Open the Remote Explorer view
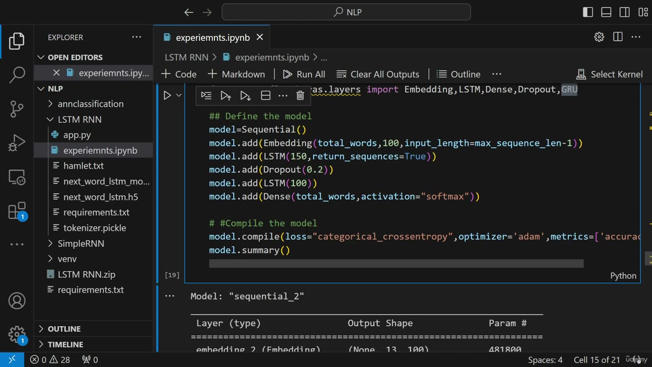 pos(17,177)
